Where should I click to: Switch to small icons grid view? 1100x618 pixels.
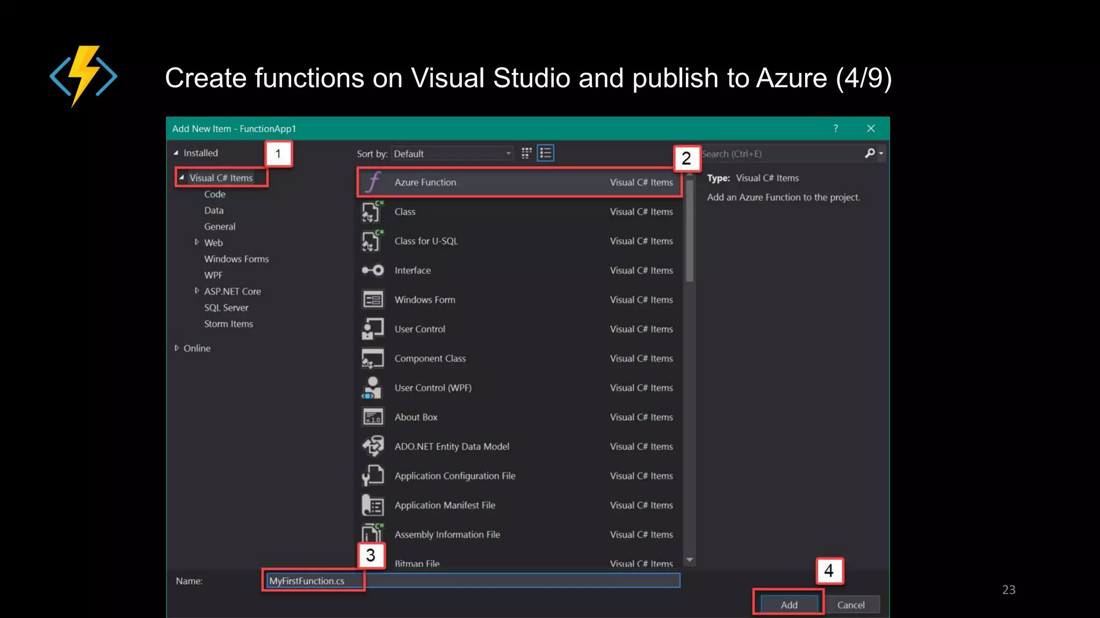[x=526, y=153]
